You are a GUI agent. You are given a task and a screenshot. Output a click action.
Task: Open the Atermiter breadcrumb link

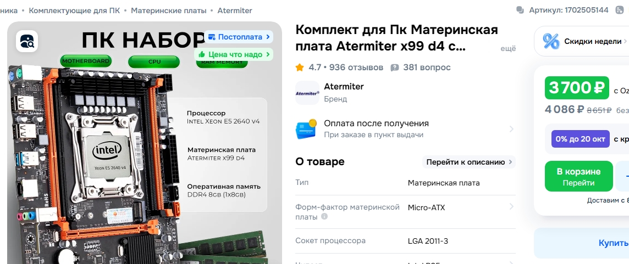[235, 10]
